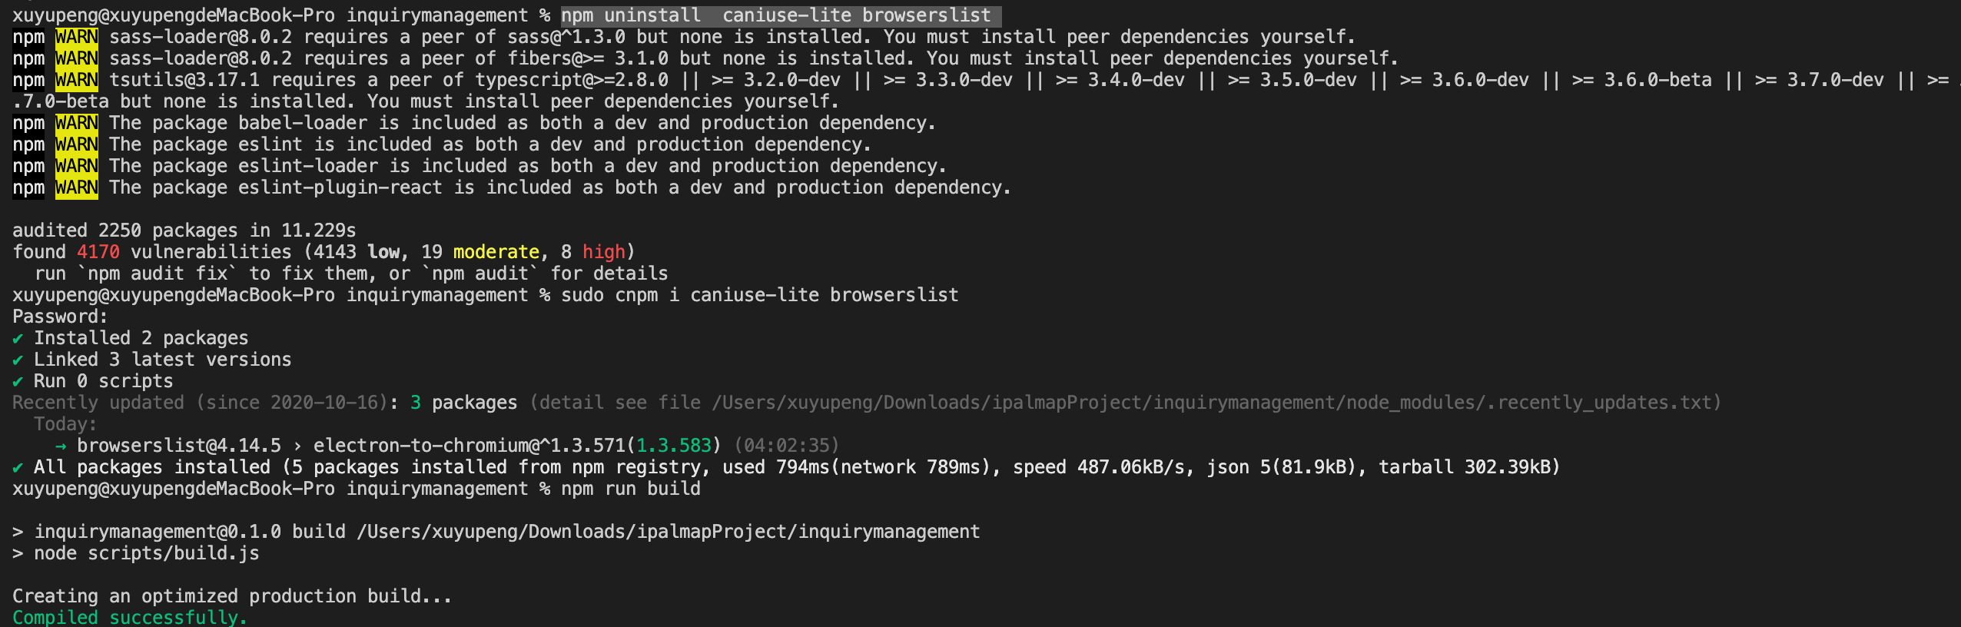This screenshot has width=1961, height=627.
Task: Click the yellow moderate severity word
Action: click(496, 252)
